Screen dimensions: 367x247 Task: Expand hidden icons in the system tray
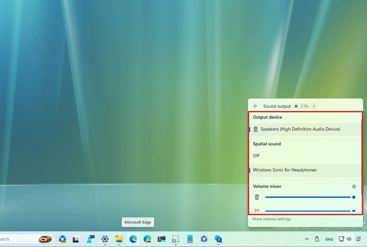(306, 239)
